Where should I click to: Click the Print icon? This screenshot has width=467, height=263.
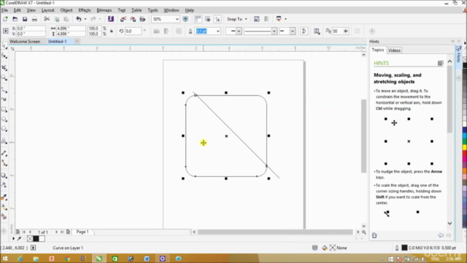pos(34,19)
